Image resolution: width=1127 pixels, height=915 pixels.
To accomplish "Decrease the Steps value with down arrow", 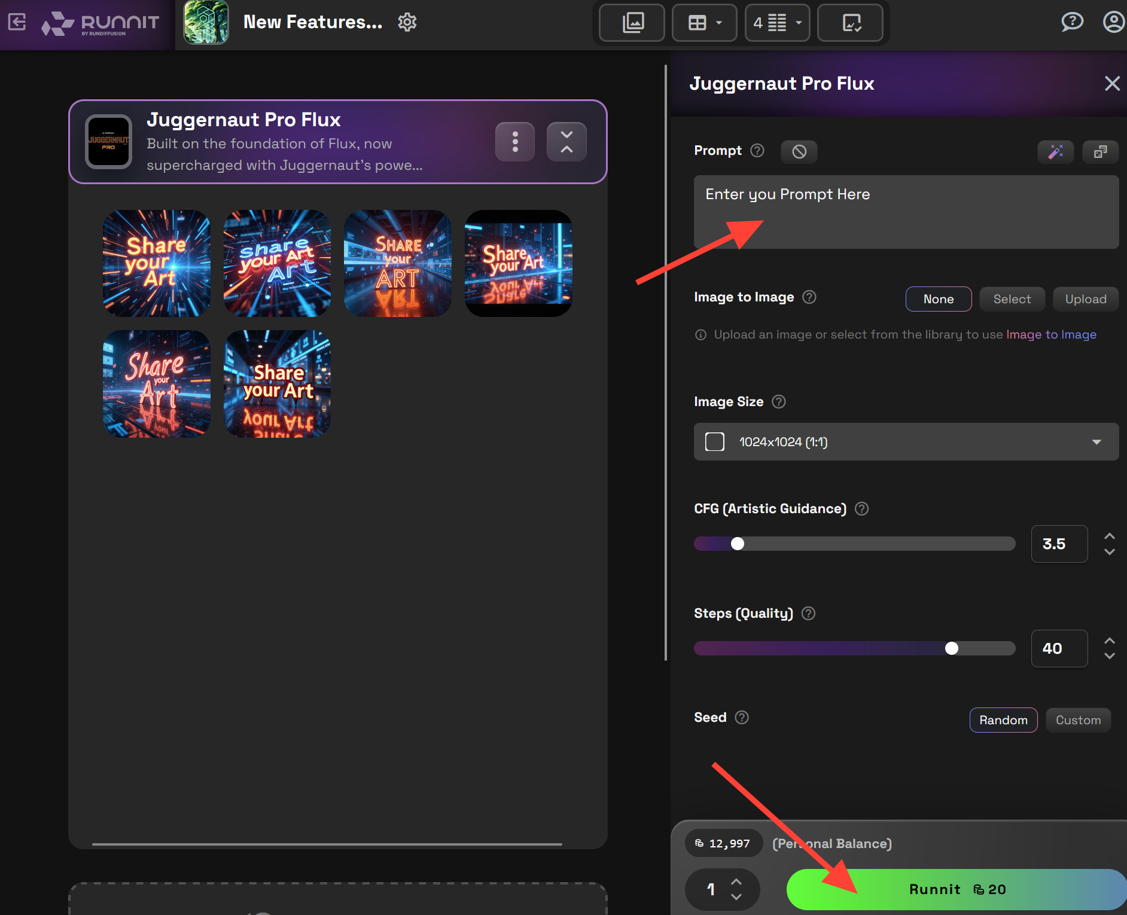I will [x=1110, y=657].
